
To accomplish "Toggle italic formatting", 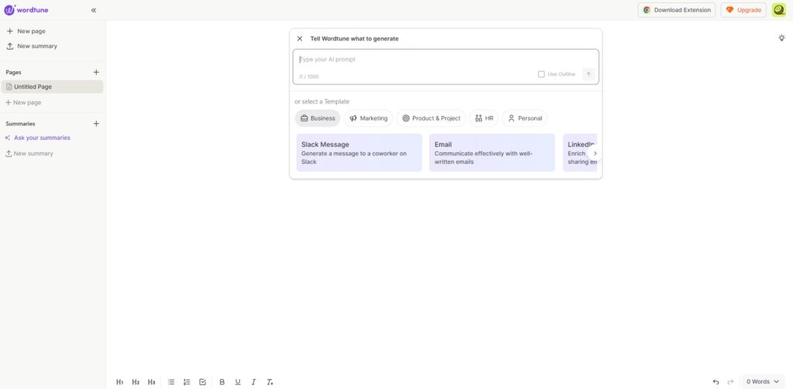I will coord(253,382).
